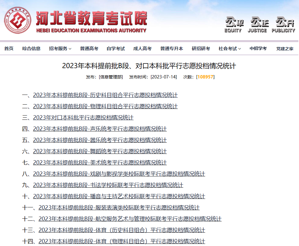Click the Hebei Education Examinations Authority round logo

[x=18, y=20]
